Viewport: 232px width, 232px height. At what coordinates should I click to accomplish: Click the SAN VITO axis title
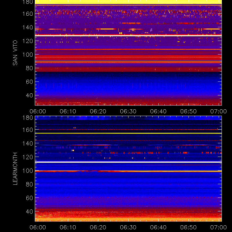tap(15, 53)
